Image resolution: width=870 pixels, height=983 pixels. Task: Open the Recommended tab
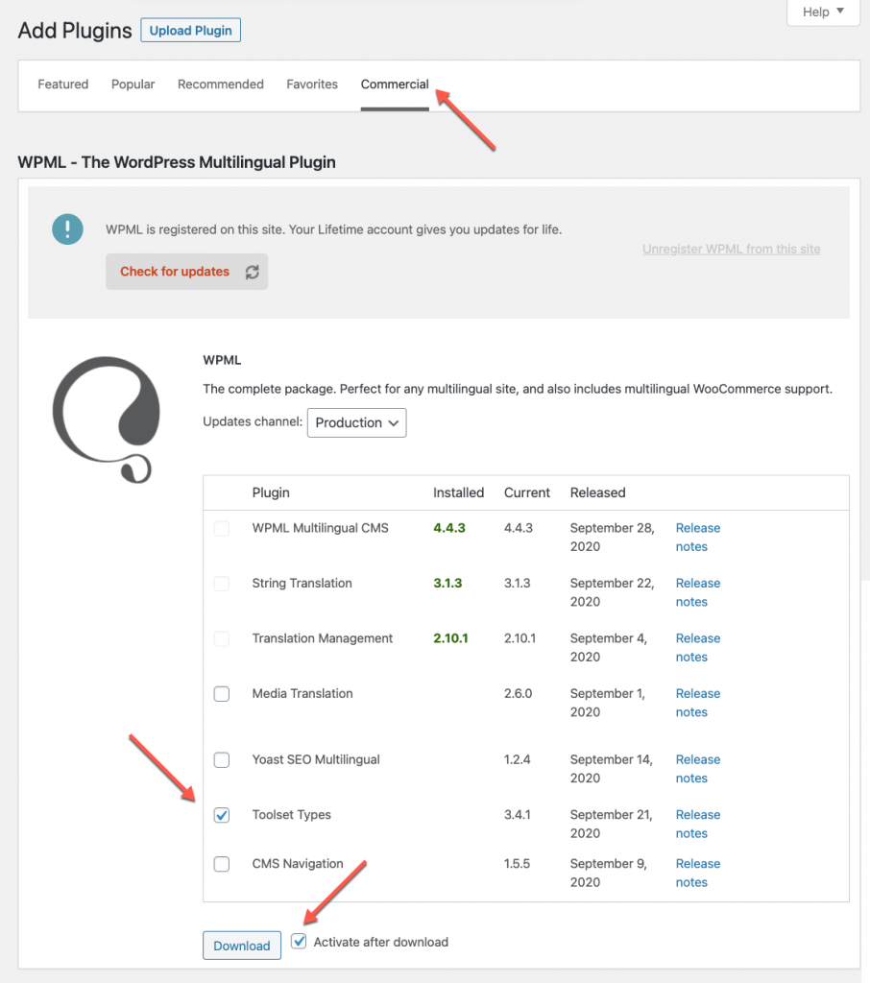point(221,84)
